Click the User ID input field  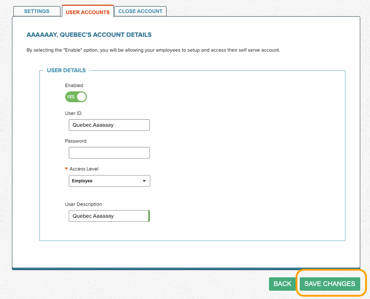click(109, 125)
